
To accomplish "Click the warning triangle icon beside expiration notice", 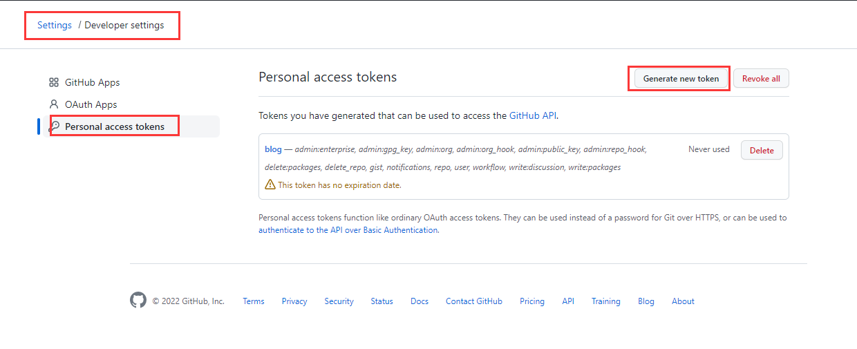I will point(270,185).
